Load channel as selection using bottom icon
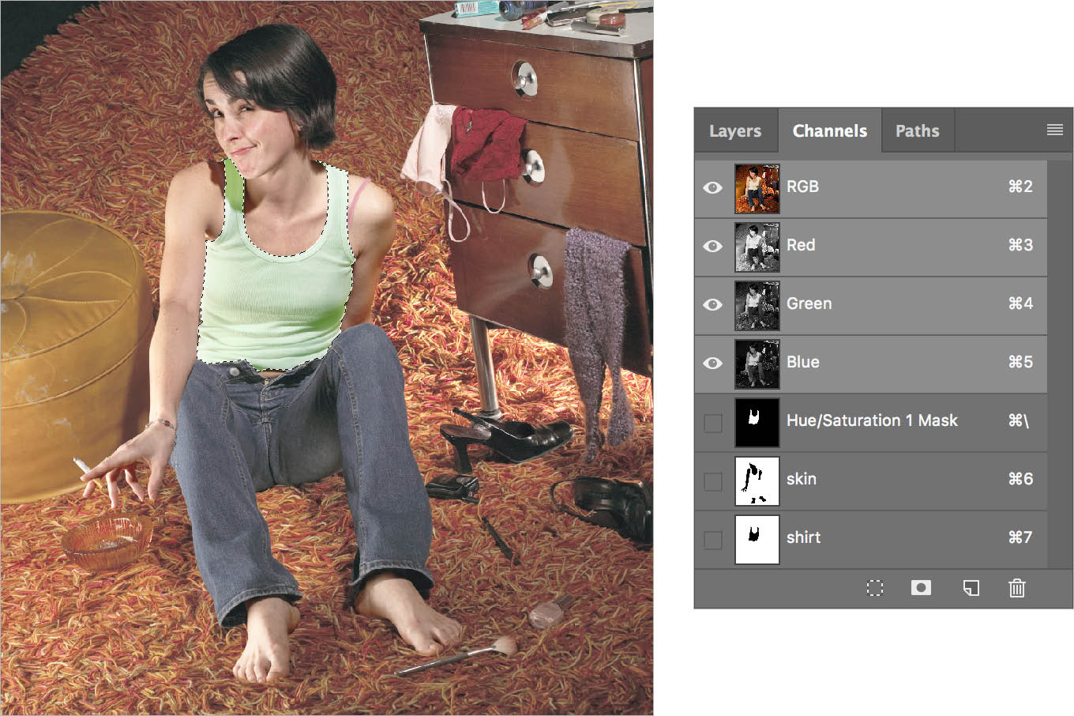 (x=874, y=588)
